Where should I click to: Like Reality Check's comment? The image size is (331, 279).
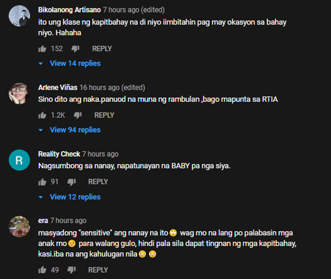(x=42, y=182)
